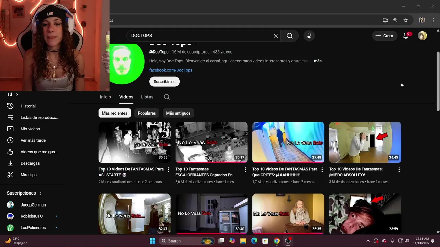Play the 27:48 video thumbnail
440x247 pixels.
click(288, 142)
